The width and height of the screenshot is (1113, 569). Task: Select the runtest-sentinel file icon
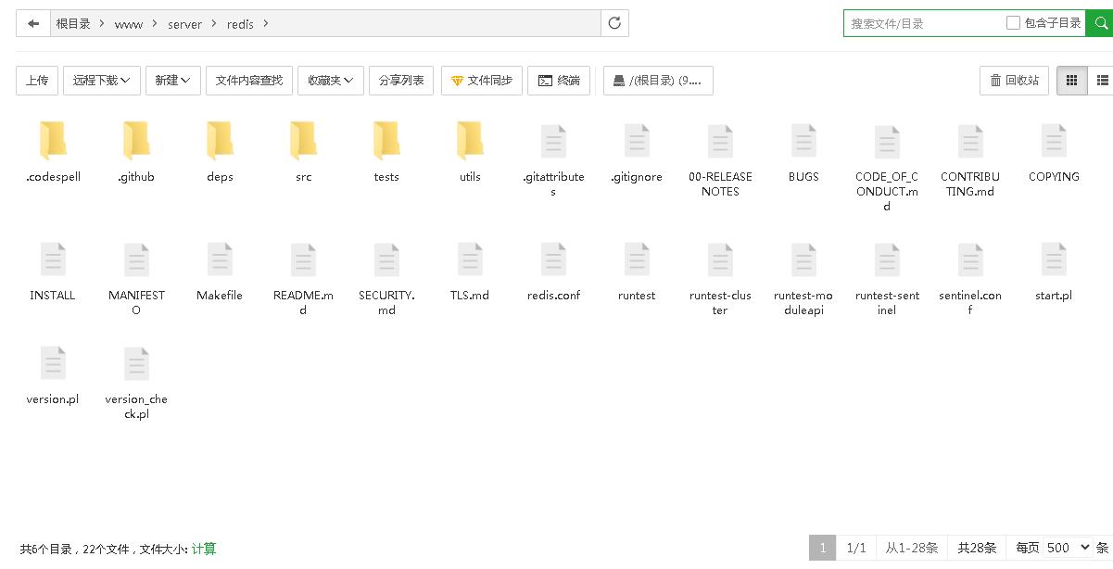click(x=887, y=259)
